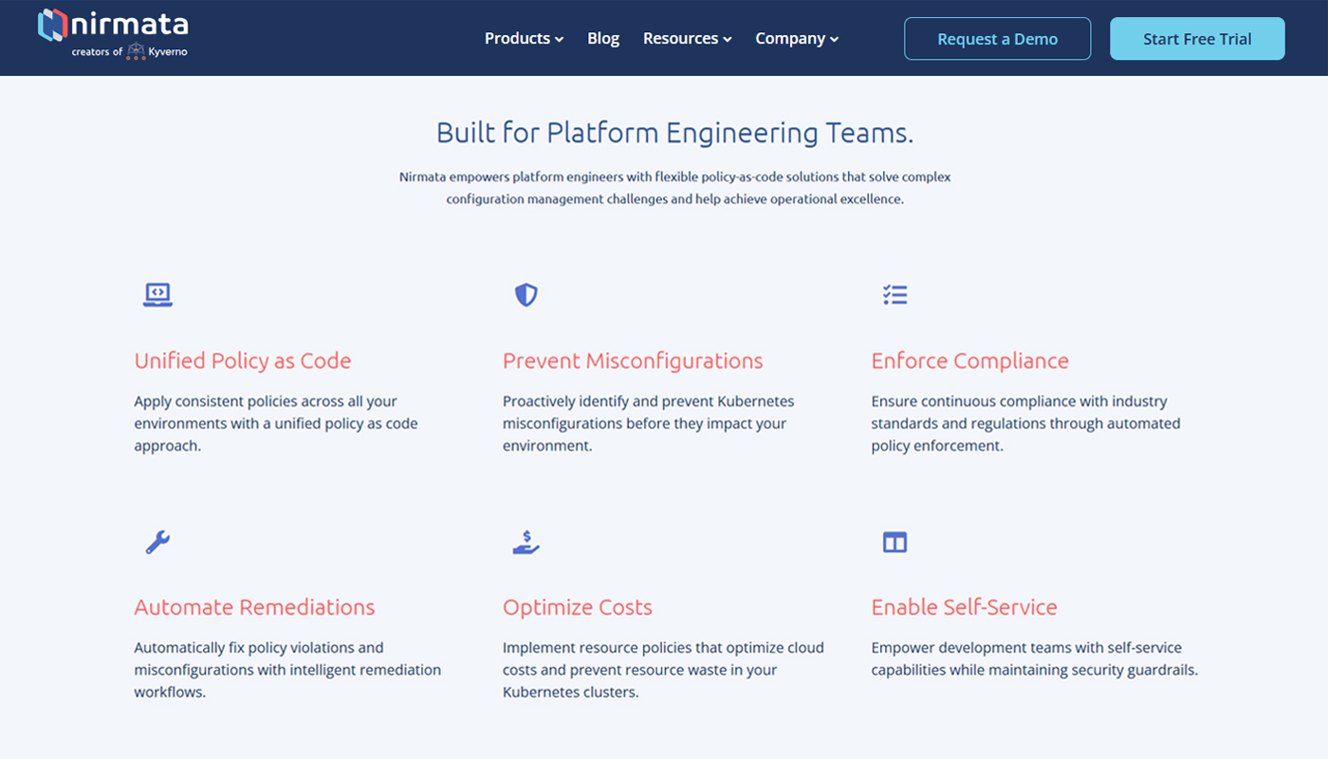Screen dimensions: 1328x759
Task: Select the Enforce Compliance heading
Action: tap(969, 361)
